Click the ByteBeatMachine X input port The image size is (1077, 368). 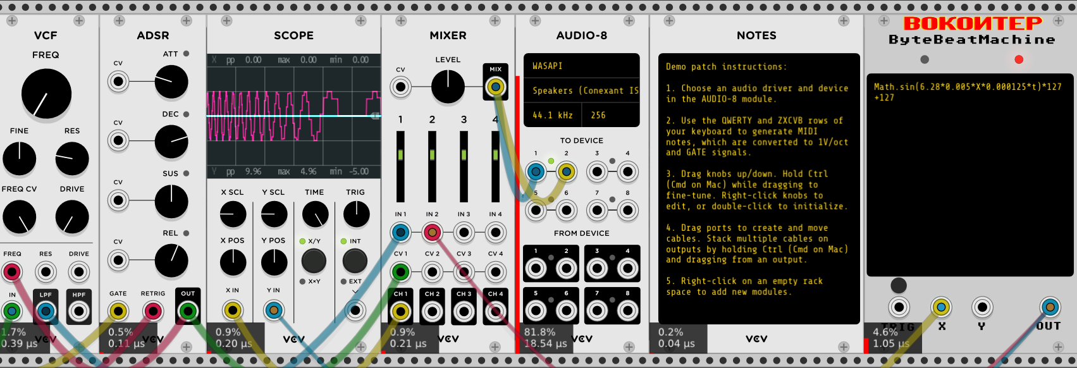[x=942, y=307]
